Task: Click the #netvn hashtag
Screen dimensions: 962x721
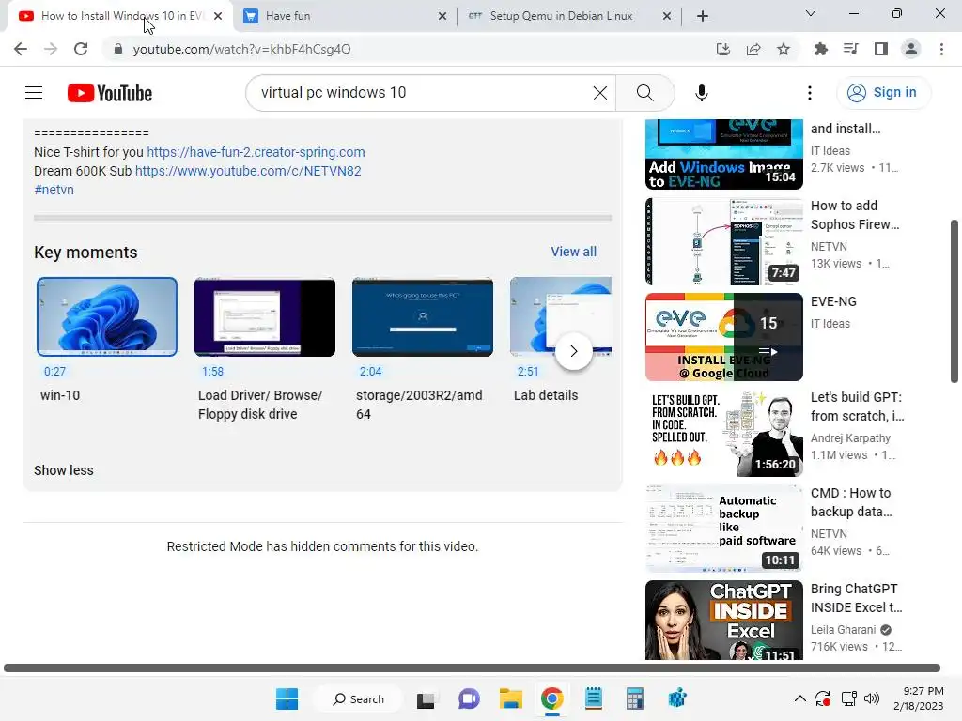Action: pyautogui.click(x=54, y=190)
